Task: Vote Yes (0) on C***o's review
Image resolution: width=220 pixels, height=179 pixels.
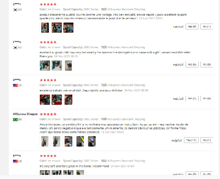Action: click(192, 64)
